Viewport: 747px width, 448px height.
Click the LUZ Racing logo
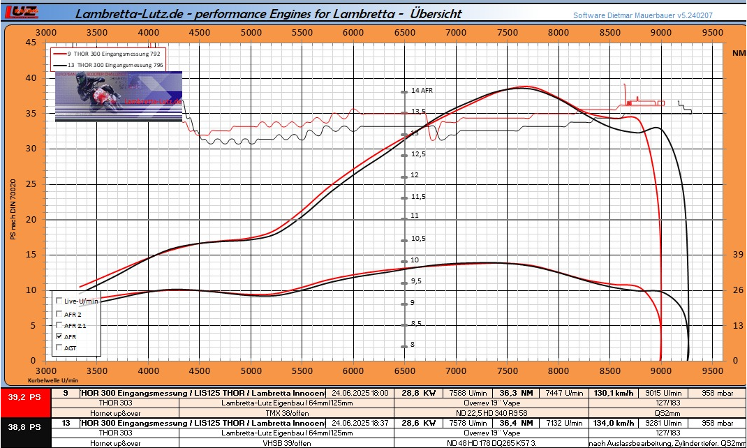[22, 13]
